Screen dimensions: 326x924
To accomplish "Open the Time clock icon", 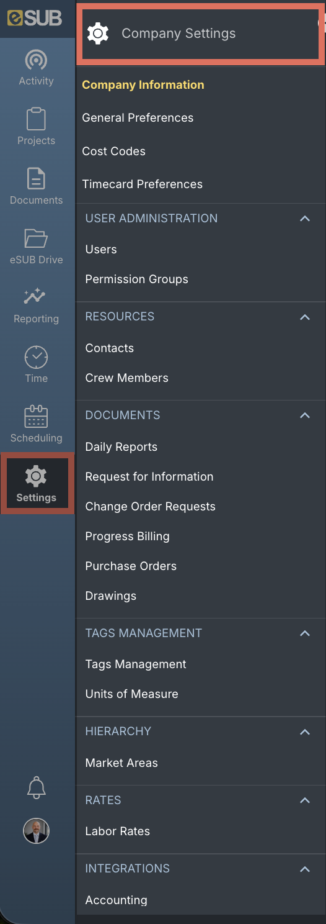I will pos(36,357).
